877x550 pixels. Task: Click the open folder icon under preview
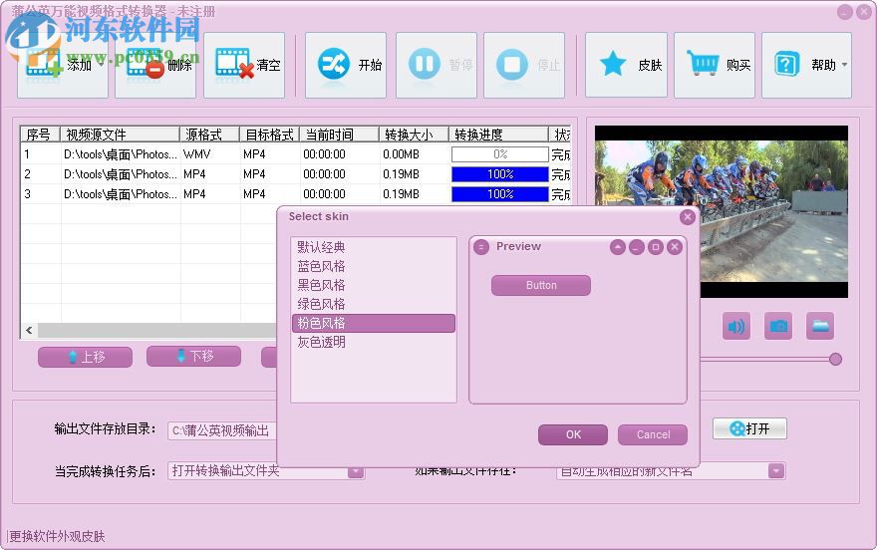pos(820,327)
